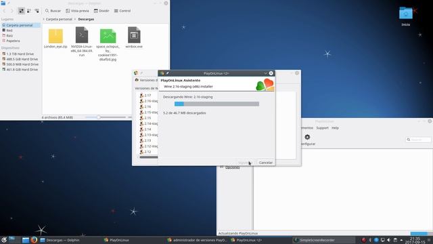
Task: Open the clipboard tray icon
Action: click(395, 240)
